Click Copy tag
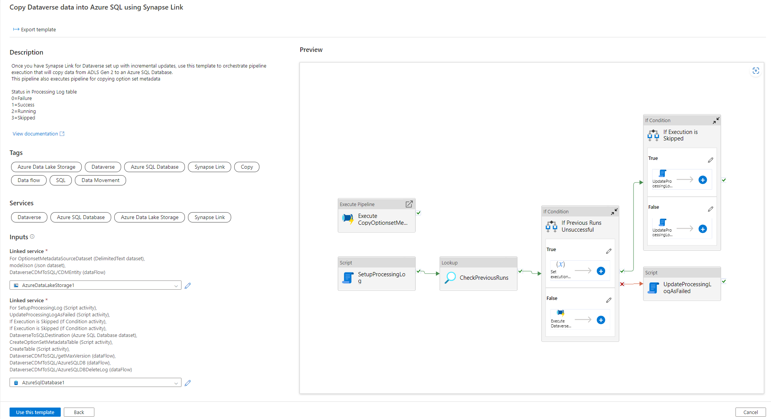The image size is (771, 419). pyautogui.click(x=247, y=167)
